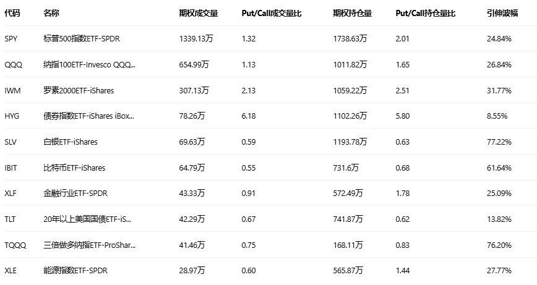Click the HYG ticker symbol
537x285 pixels.
[x=12, y=116]
